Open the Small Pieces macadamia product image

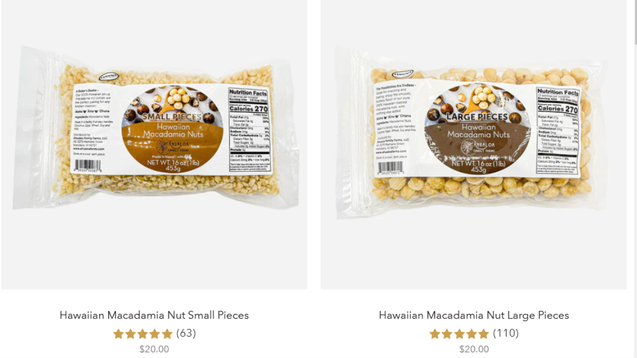(154, 144)
